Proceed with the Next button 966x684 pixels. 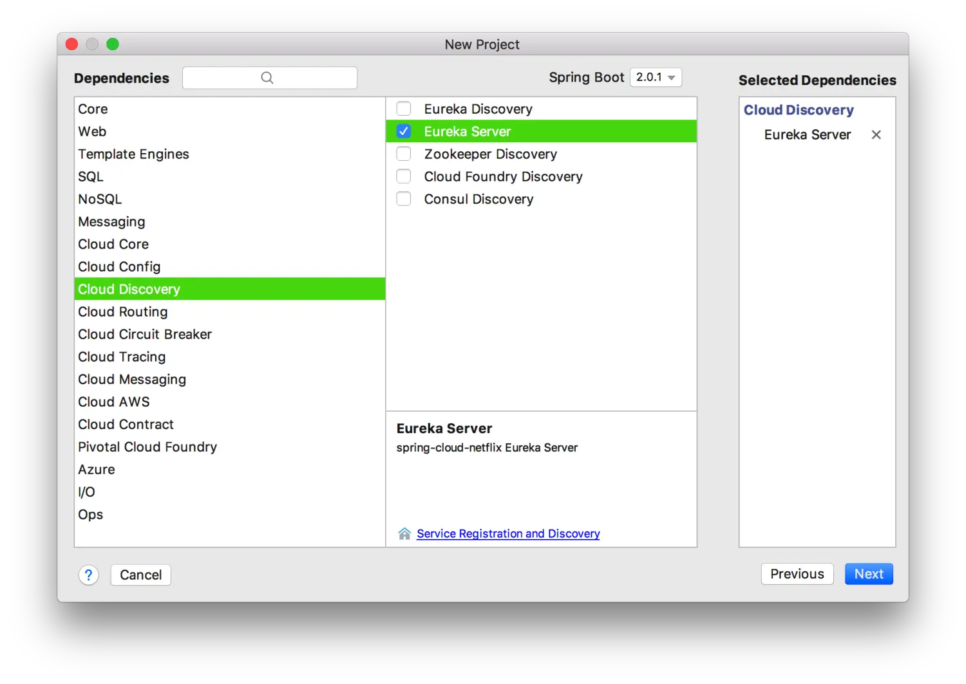point(869,574)
